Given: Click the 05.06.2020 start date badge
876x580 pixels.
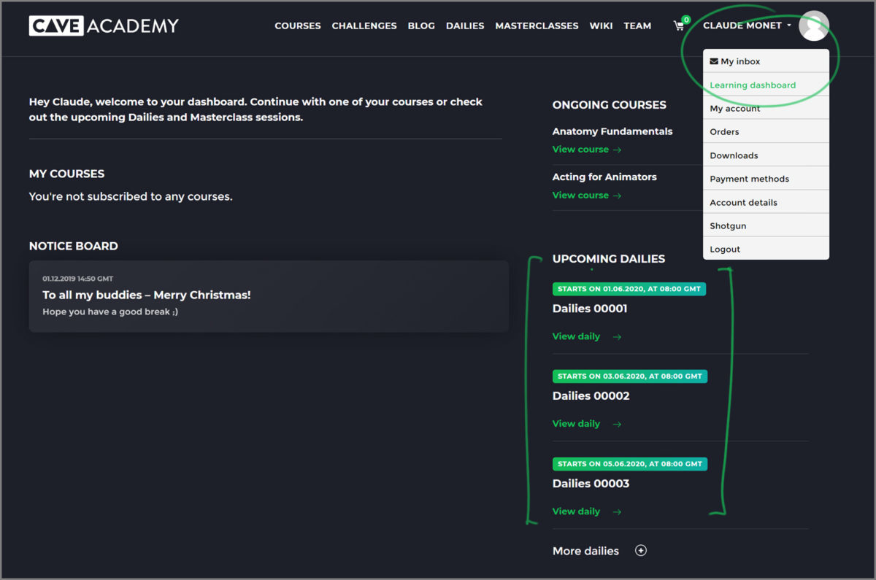Looking at the screenshot, I should click(x=630, y=464).
